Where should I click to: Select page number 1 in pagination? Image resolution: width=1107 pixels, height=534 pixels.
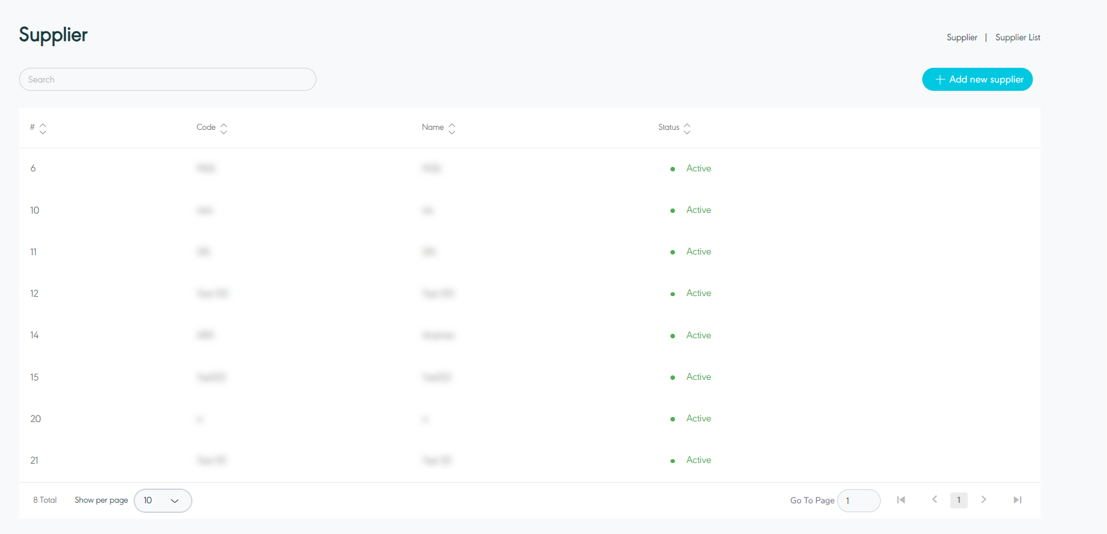pyautogui.click(x=959, y=500)
